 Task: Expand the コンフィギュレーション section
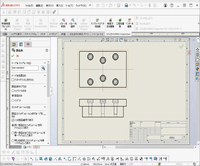45,107
